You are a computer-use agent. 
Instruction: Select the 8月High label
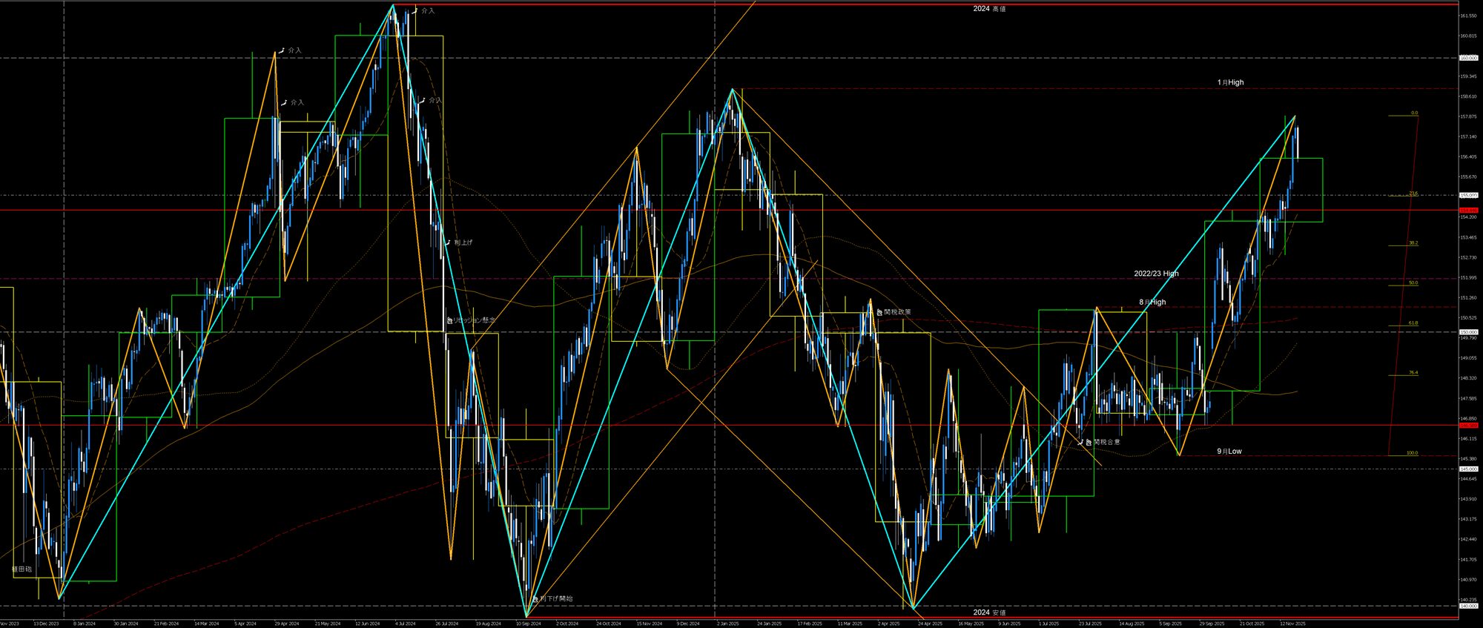(1152, 302)
